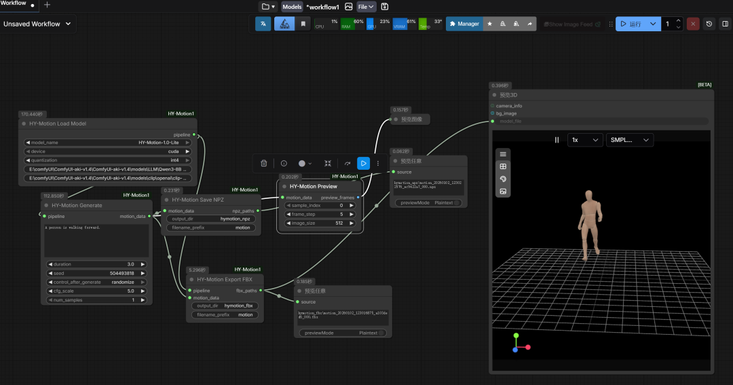Open hamburger menu in 3D preview
733x385 pixels.
[x=503, y=154]
